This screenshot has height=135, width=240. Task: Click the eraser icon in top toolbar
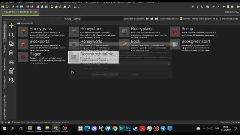click(x=213, y=7)
